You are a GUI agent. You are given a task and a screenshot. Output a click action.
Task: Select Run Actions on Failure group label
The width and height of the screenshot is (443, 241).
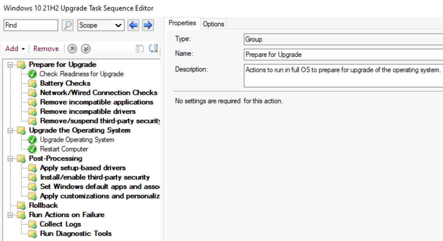pos(67,215)
